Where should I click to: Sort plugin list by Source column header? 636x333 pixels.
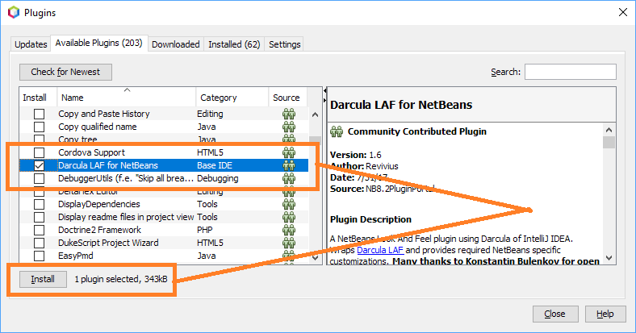[x=287, y=98]
